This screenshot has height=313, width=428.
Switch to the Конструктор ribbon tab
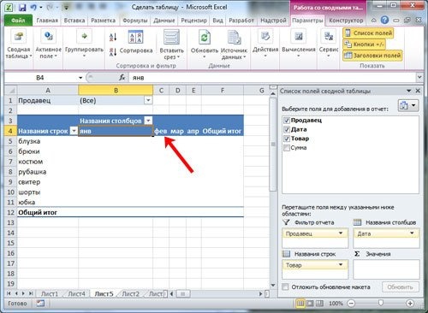[x=346, y=21]
